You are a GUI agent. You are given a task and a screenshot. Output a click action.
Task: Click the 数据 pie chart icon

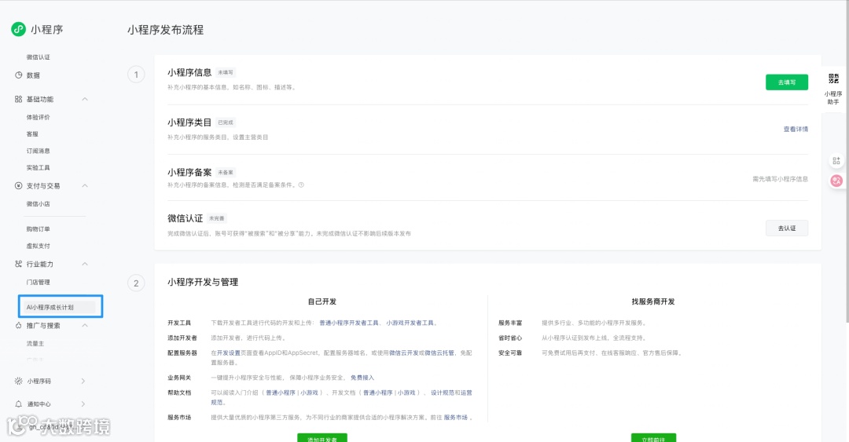pos(18,75)
